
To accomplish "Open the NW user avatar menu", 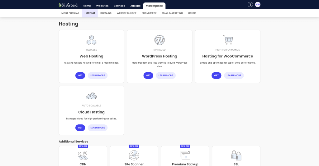I will (258, 5).
